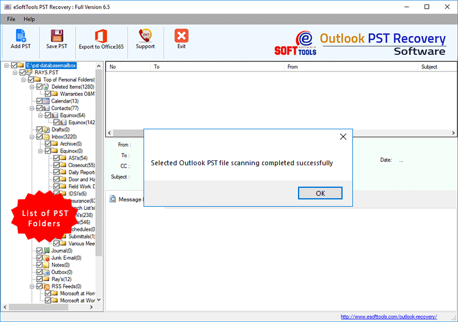Select the Ray's(12) folder

[61, 279]
